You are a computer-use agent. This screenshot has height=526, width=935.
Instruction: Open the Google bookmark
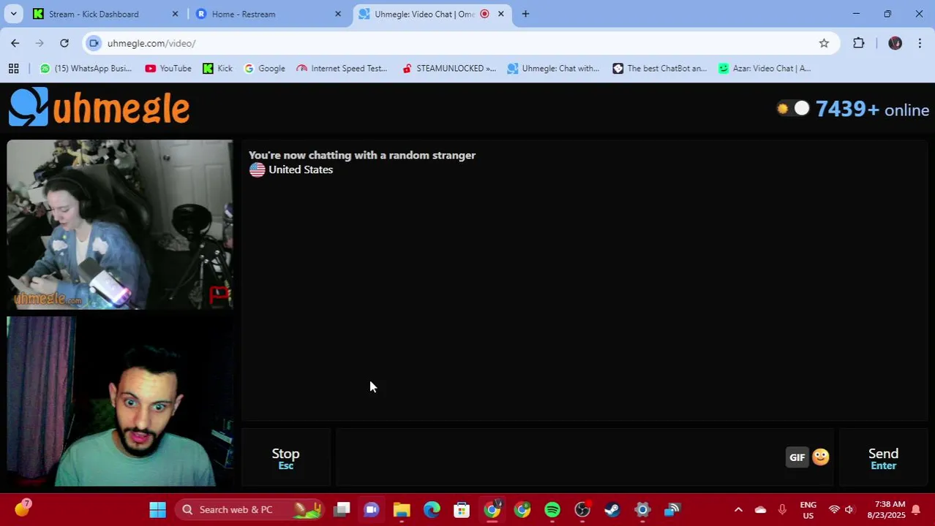(264, 68)
